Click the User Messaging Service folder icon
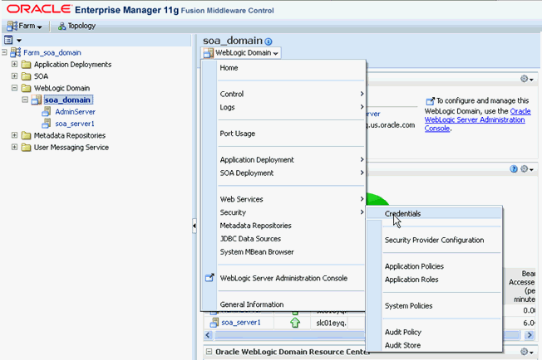542x360 pixels. pos(26,148)
